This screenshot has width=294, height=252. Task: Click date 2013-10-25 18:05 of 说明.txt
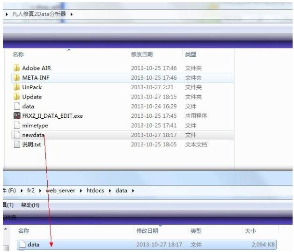click(154, 145)
